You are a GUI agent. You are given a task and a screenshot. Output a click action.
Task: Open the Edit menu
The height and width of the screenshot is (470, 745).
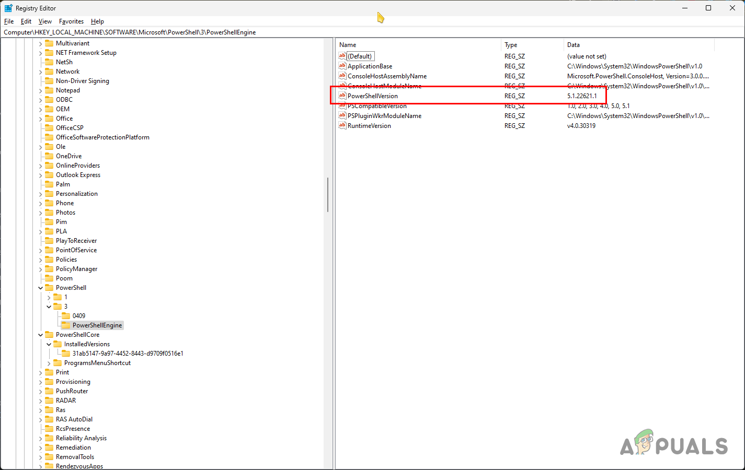pos(26,21)
